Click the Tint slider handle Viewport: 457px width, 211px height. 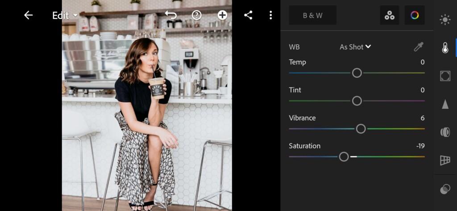(357, 101)
